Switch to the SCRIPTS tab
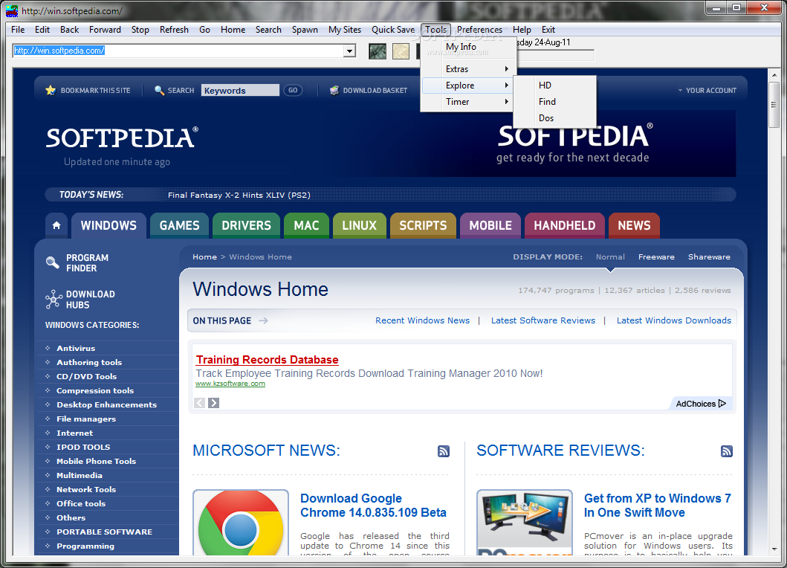The width and height of the screenshot is (787, 568). 423,225
